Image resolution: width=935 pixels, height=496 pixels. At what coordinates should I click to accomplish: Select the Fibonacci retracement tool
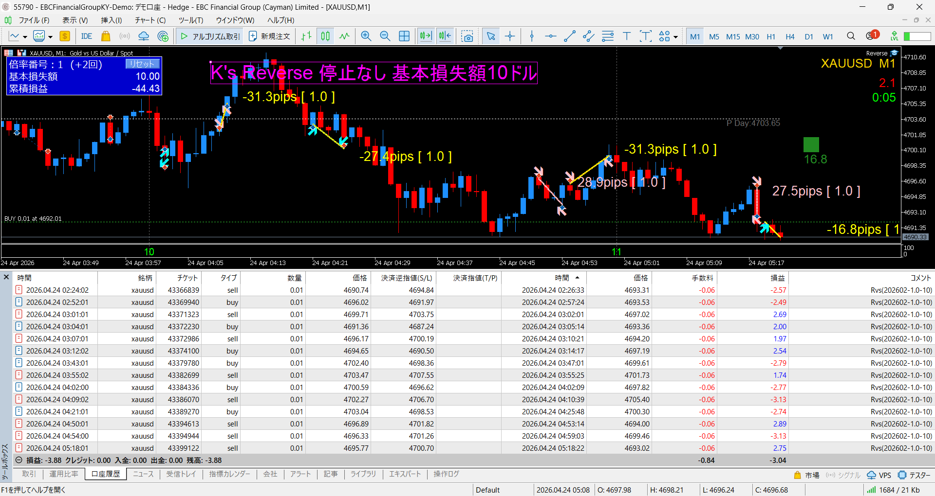click(608, 36)
